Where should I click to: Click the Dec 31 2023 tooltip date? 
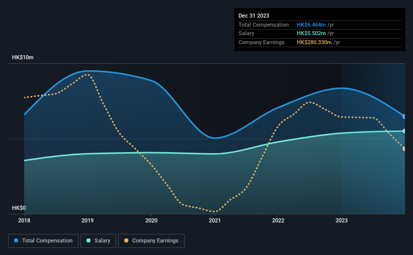pos(254,16)
